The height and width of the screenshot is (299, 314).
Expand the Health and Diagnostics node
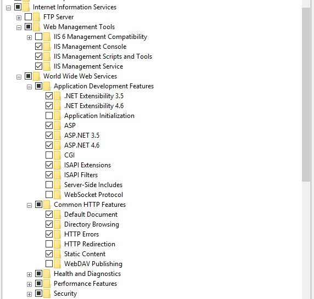(x=29, y=274)
